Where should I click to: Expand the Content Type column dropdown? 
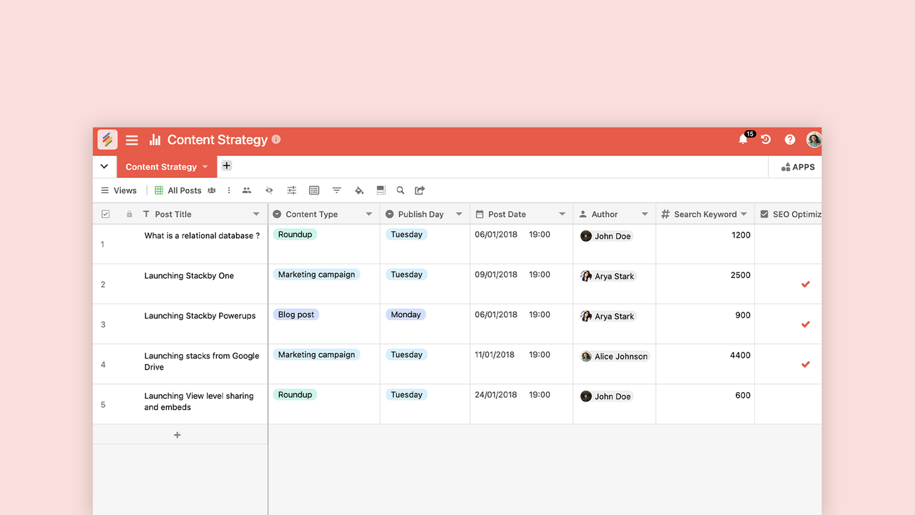pos(369,214)
